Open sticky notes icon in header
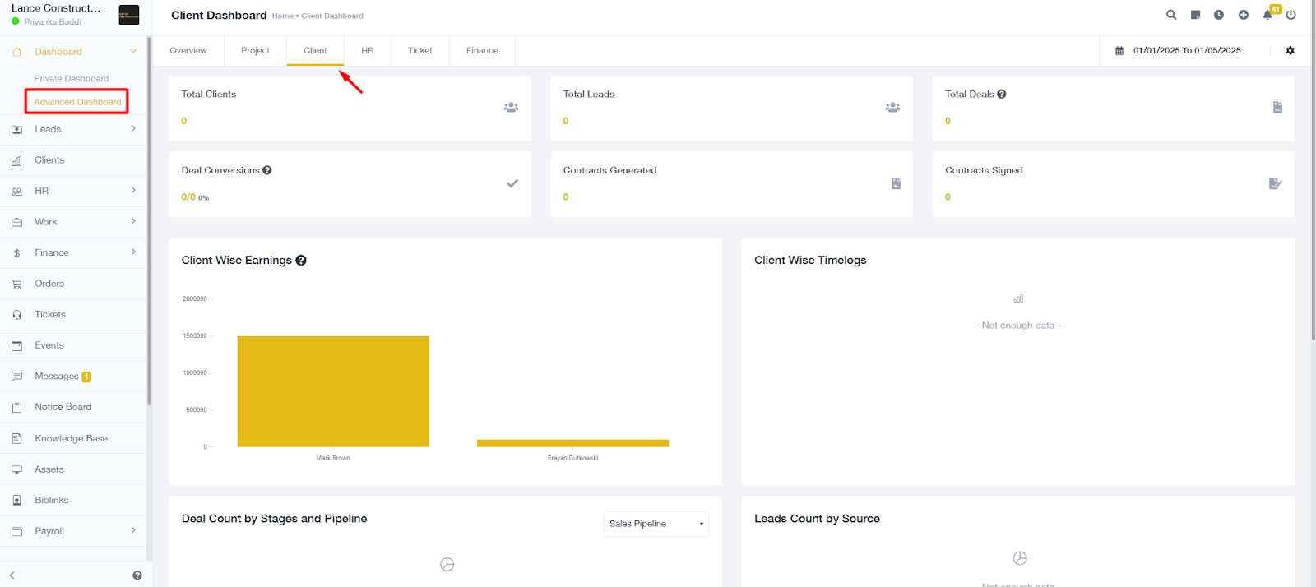This screenshot has width=1316, height=587. tap(1195, 15)
